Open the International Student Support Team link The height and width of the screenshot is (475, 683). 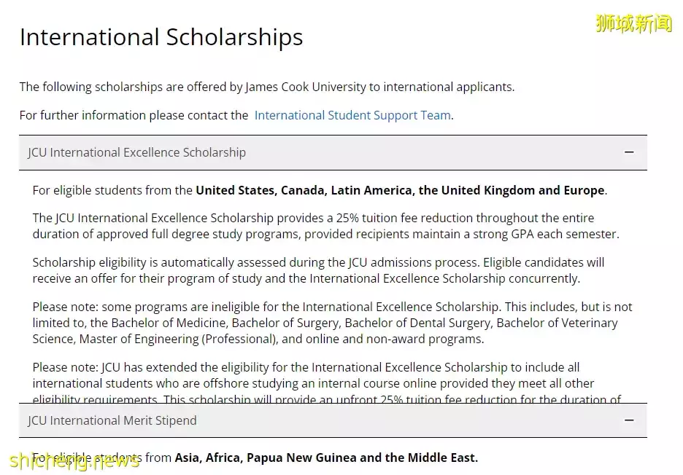coord(352,115)
